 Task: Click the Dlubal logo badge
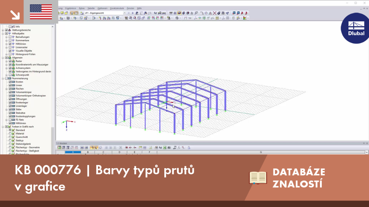pyautogui.click(x=356, y=28)
